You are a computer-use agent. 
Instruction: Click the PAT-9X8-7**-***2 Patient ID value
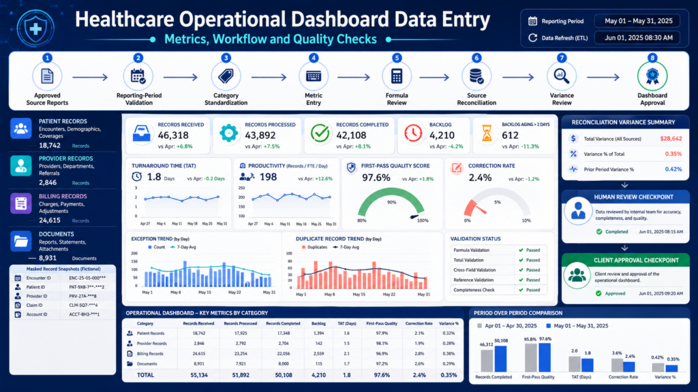tap(87, 287)
